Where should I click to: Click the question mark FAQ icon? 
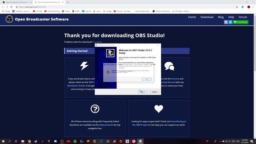[x=95, y=109]
